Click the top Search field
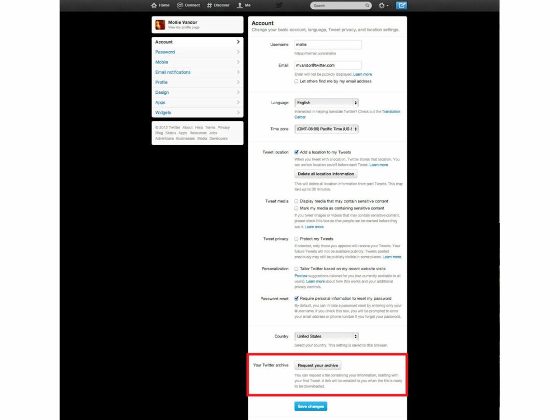The height and width of the screenshot is (420, 560). (x=341, y=5)
